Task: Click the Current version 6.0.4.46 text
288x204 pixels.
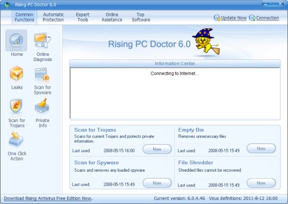Action: pyautogui.click(x=179, y=198)
